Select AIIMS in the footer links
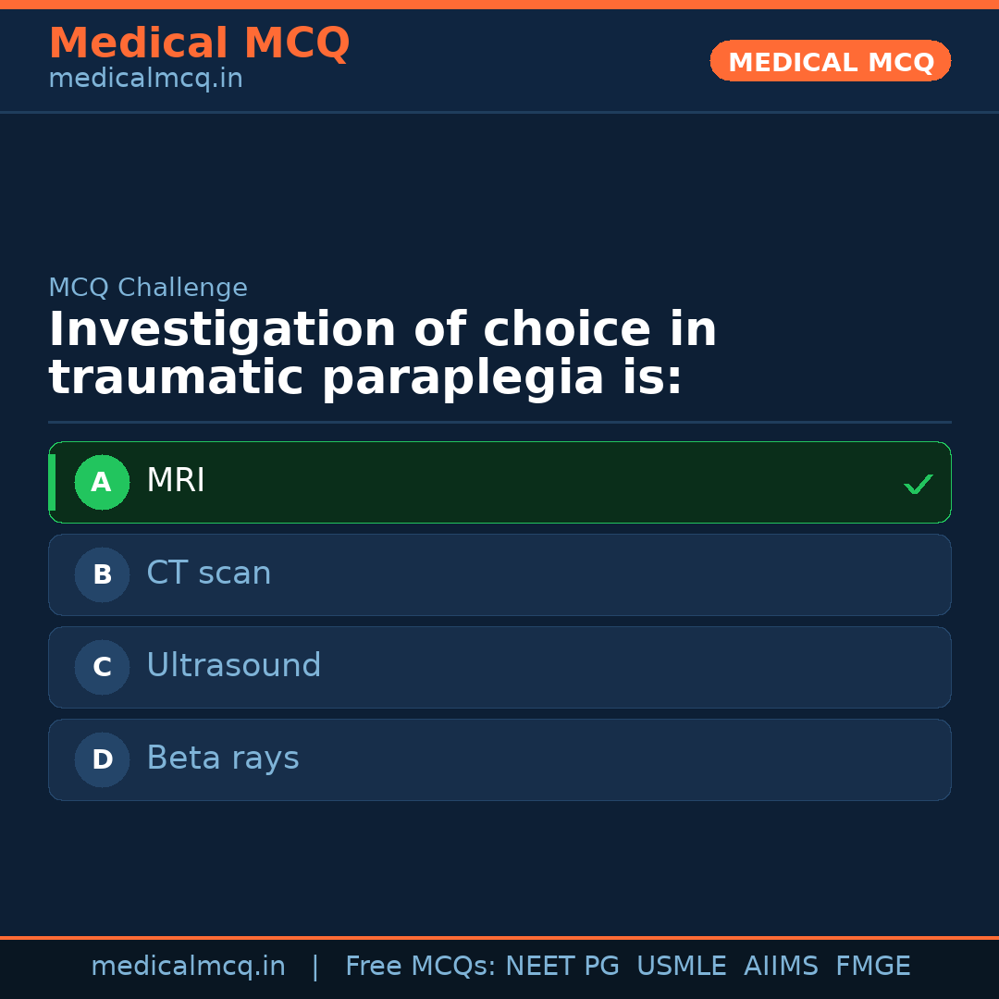This screenshot has width=999, height=999. point(782,966)
